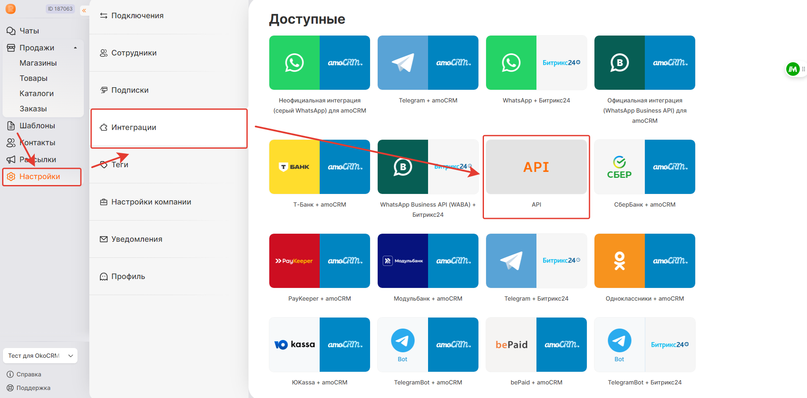Open the API integration card

coord(536,167)
